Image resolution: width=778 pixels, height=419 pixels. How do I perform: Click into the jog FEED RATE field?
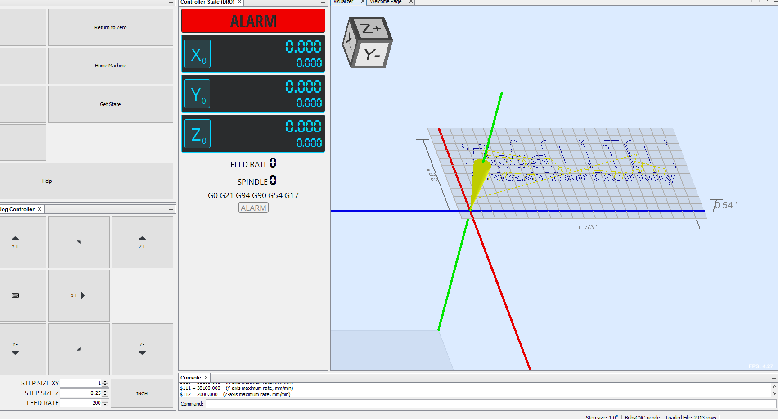coord(81,403)
